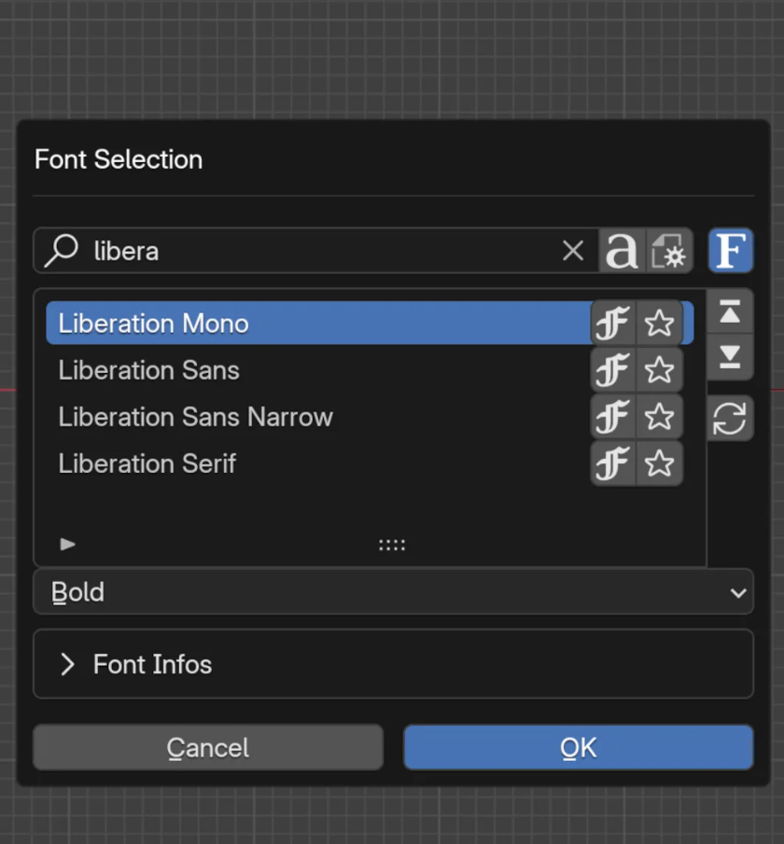784x844 pixels.
Task: Click font icon for Liberation Sans Narrow
Action: [x=613, y=417]
